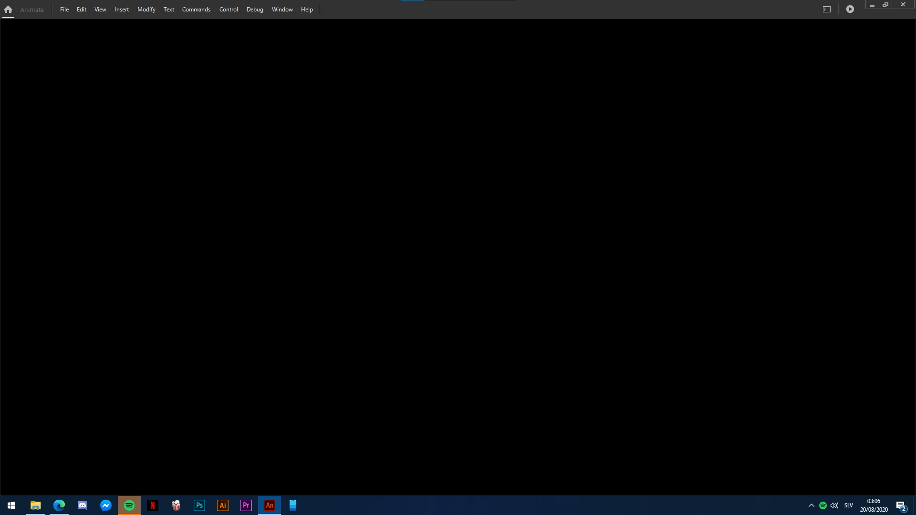The height and width of the screenshot is (515, 916).
Task: Open the Edit menu
Action: point(82,10)
